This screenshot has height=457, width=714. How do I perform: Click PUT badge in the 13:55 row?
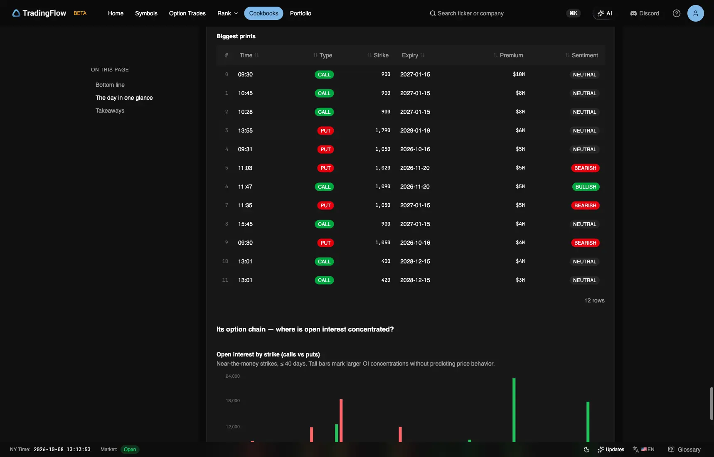325,131
